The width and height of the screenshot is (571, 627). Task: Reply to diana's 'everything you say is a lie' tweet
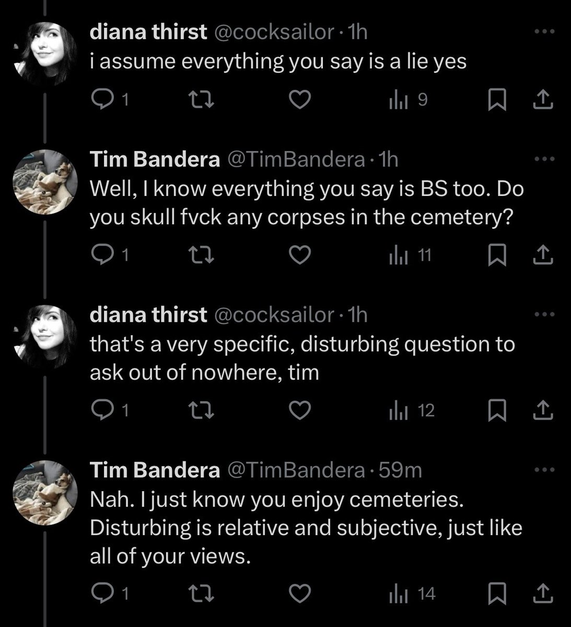pyautogui.click(x=110, y=99)
